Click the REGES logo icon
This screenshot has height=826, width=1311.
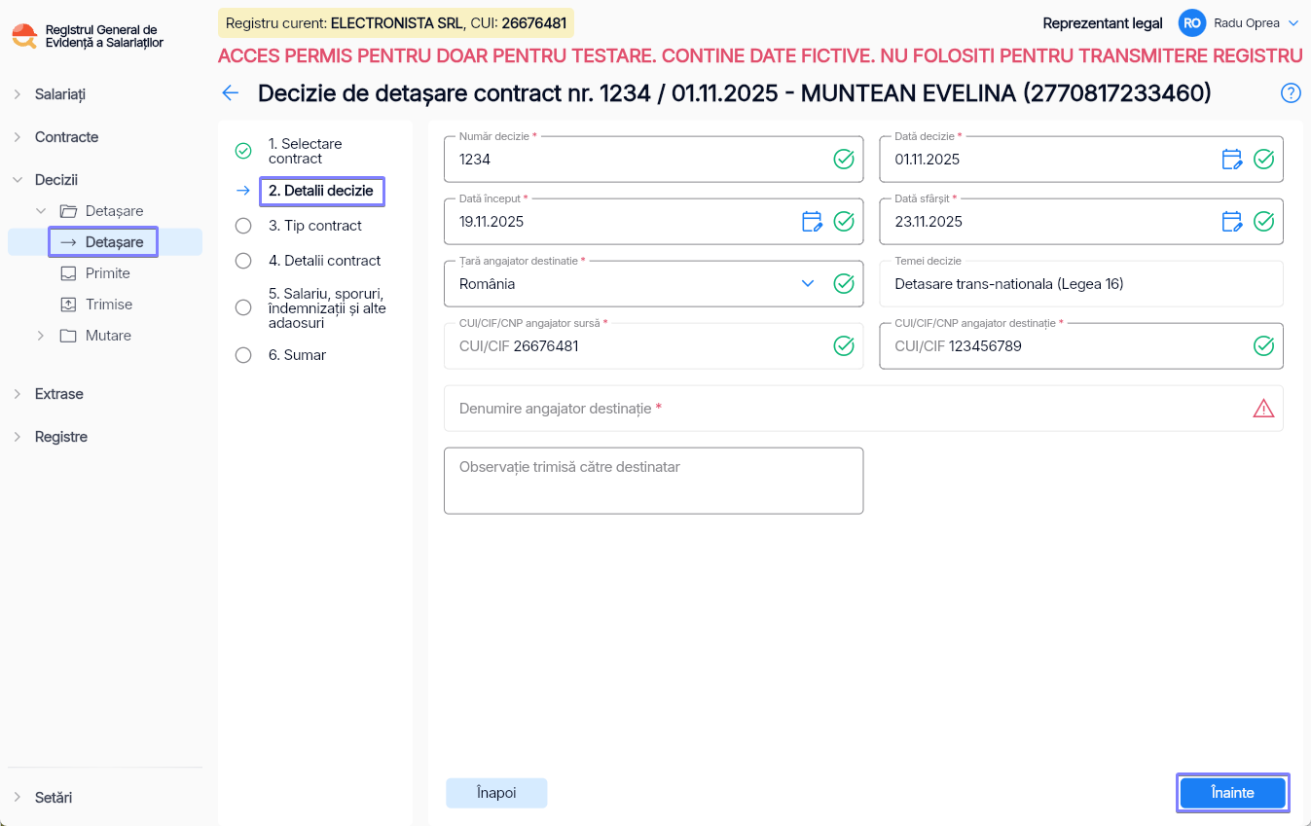click(x=24, y=37)
